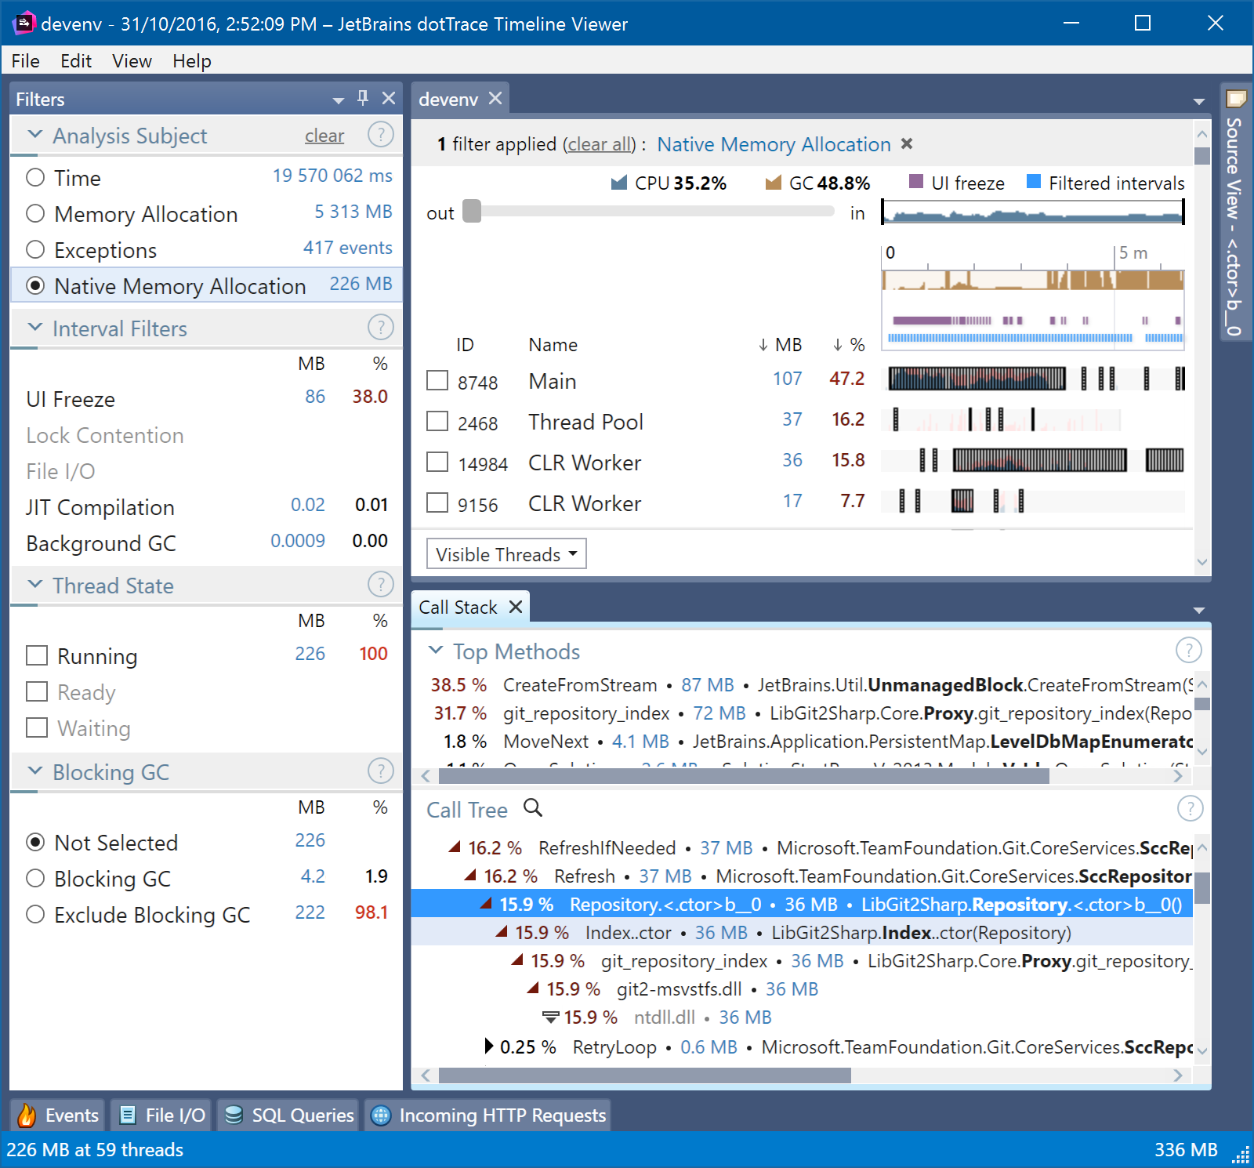The width and height of the screenshot is (1254, 1168).
Task: Check the Waiting thread state
Action: (x=37, y=727)
